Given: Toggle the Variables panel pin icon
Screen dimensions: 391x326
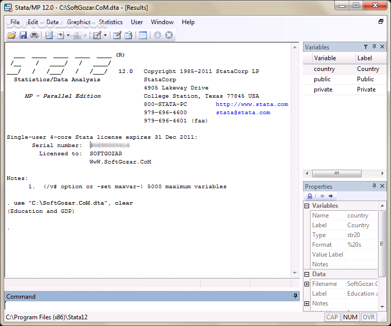Looking at the screenshot, I should [374, 47].
